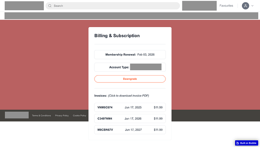Download invoice VNM8C674

click(130, 107)
